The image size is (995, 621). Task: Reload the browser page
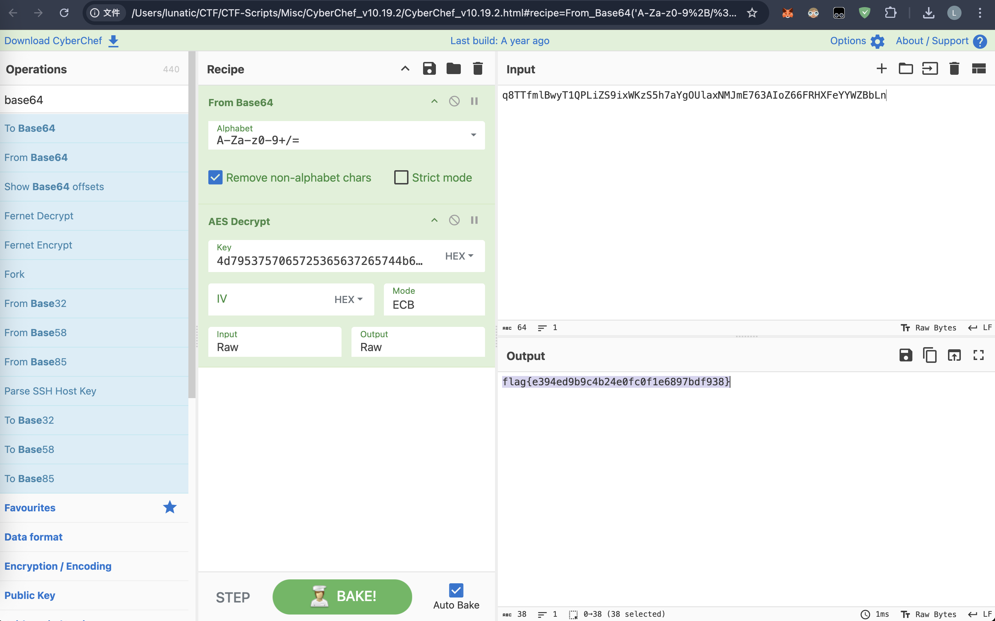point(64,13)
